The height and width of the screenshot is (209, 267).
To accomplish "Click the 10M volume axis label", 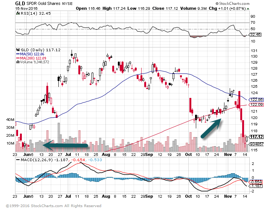I will tap(10, 143).
